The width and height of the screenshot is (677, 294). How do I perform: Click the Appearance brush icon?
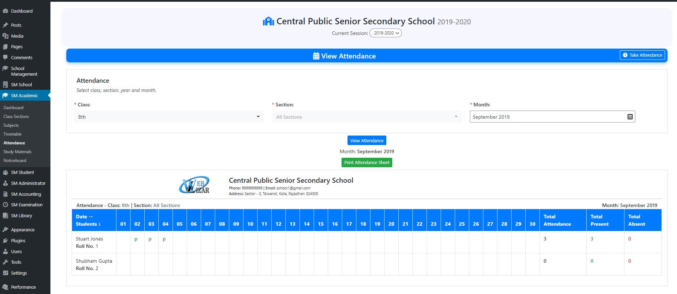(5, 230)
